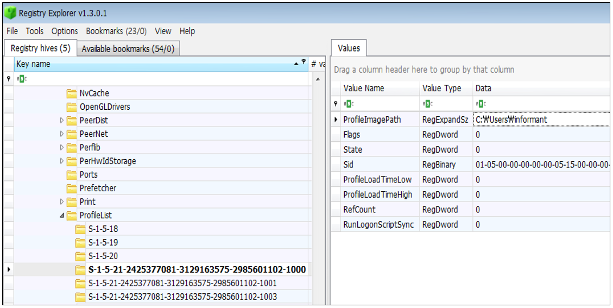
Task: Click scroll up arrow in tree panel
Action: click(x=318, y=79)
